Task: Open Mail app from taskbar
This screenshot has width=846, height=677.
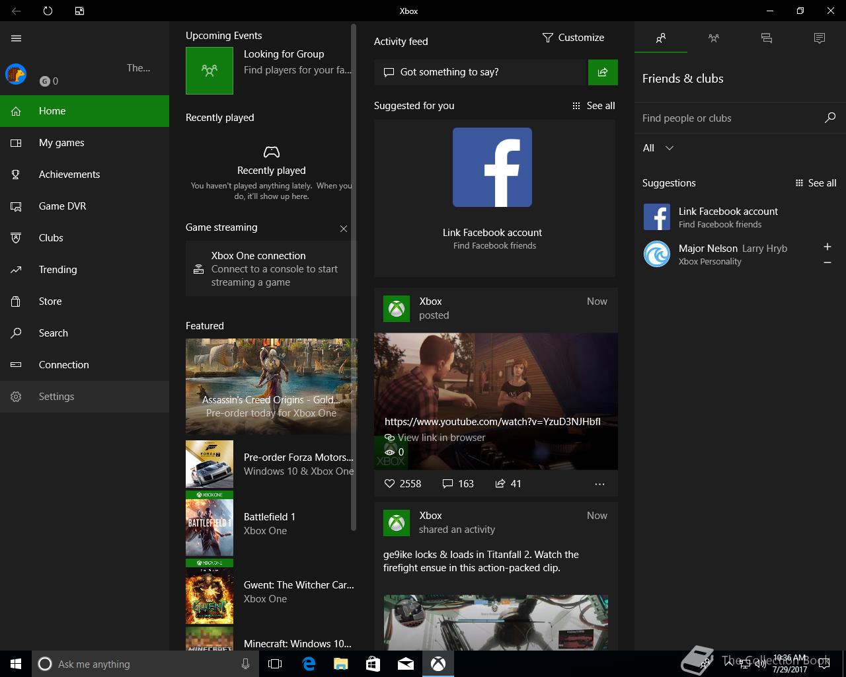Action: tap(405, 664)
